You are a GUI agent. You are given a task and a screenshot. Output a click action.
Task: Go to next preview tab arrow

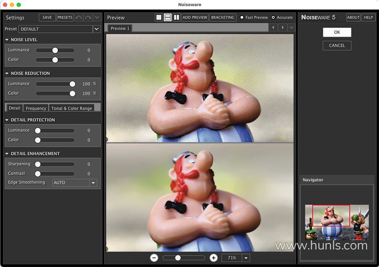coord(283,28)
